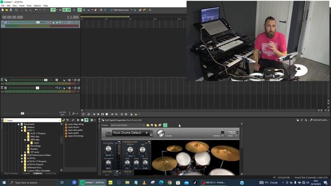
Task: Open the Undo history dropdown arrow
Action: click(40, 10)
